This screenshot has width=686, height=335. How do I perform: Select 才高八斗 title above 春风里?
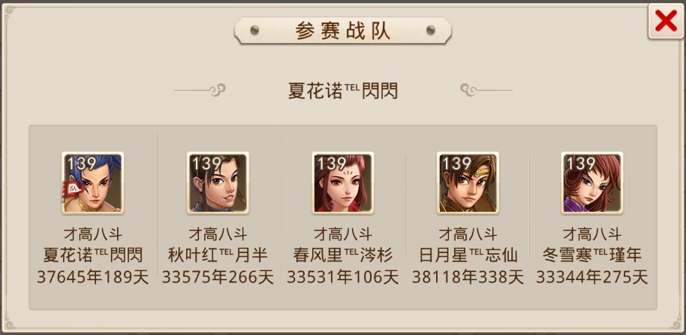coord(342,234)
